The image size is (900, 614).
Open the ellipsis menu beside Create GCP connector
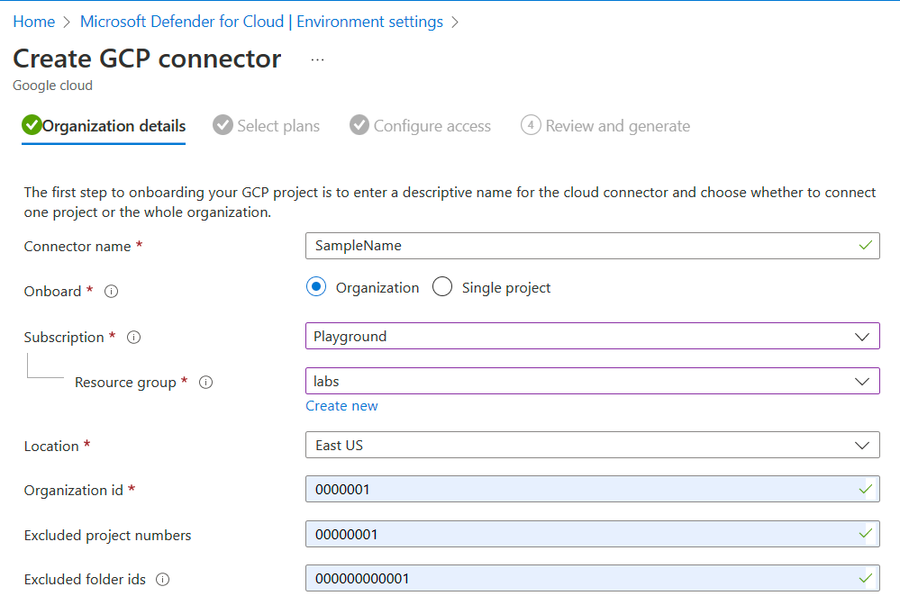(x=317, y=59)
